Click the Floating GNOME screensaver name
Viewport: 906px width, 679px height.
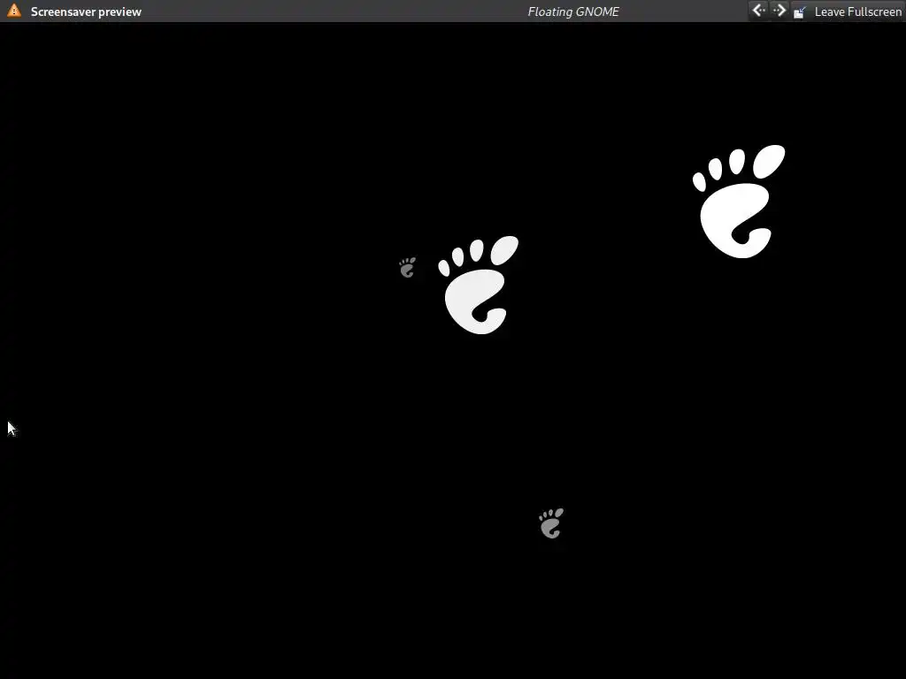pos(573,11)
